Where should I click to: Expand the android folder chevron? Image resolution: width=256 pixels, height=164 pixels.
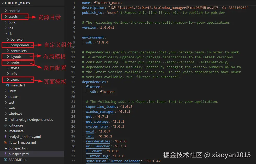pos(6,11)
